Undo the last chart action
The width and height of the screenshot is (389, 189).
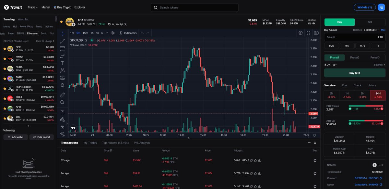click(x=142, y=33)
